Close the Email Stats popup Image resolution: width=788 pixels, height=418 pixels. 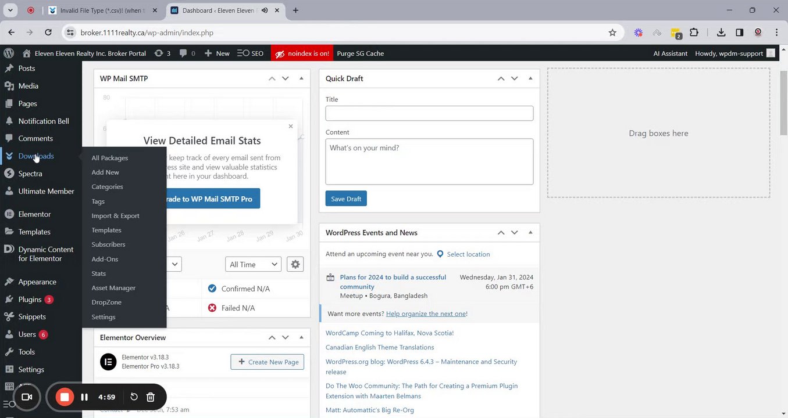(291, 126)
